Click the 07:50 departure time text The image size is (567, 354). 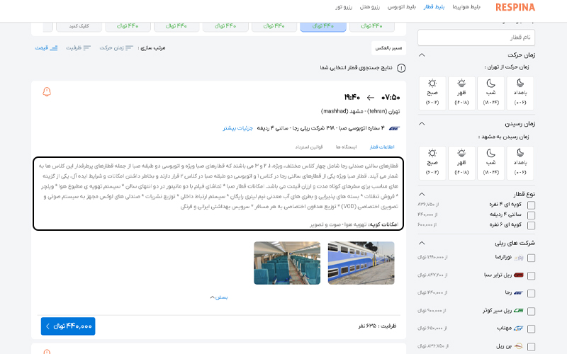(x=391, y=98)
